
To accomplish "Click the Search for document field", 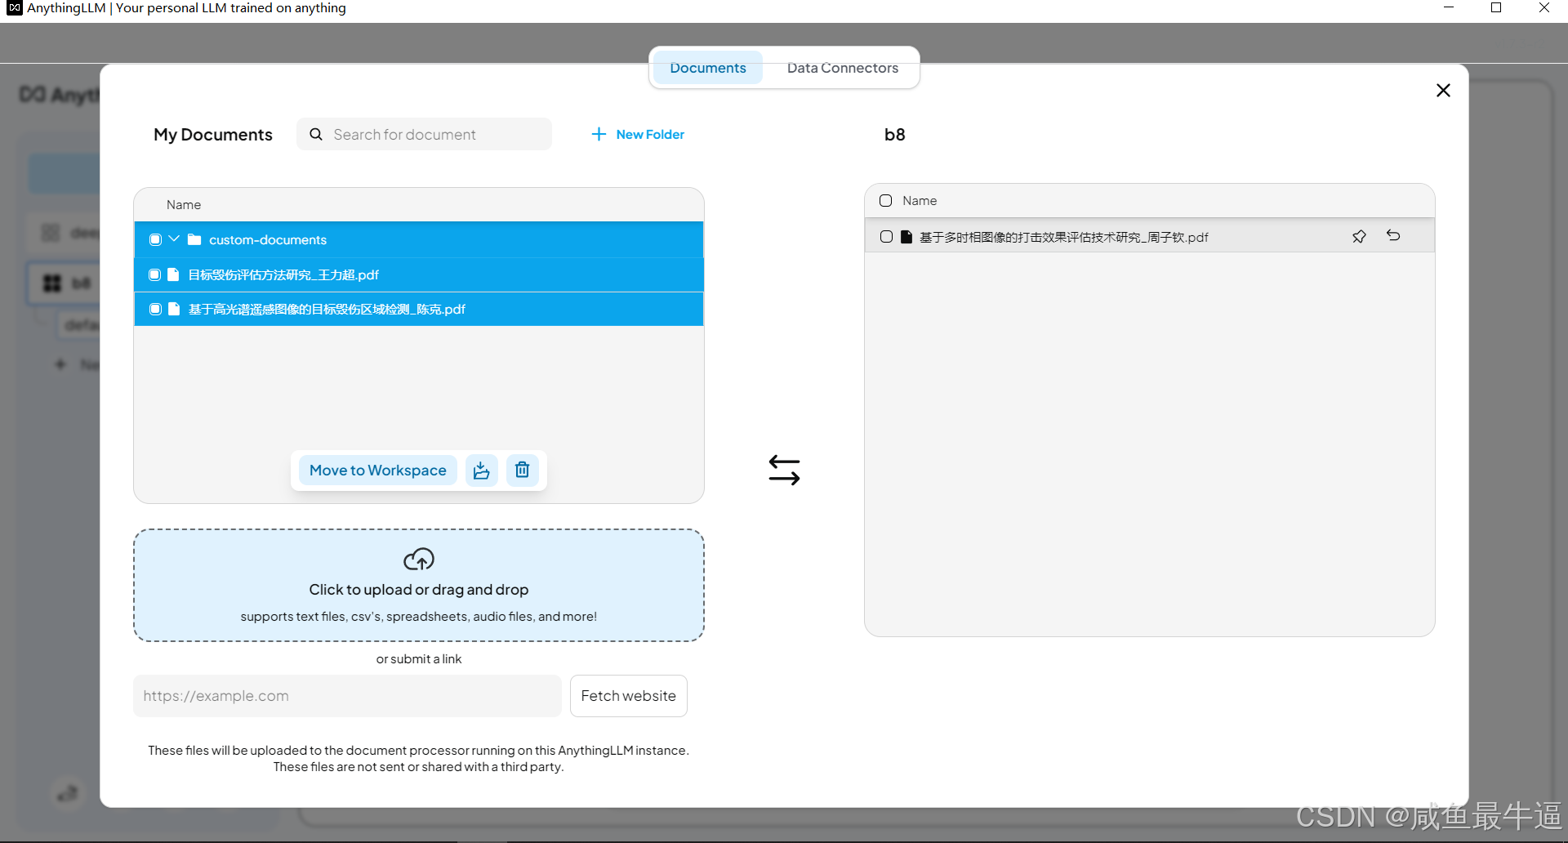I will coord(424,134).
